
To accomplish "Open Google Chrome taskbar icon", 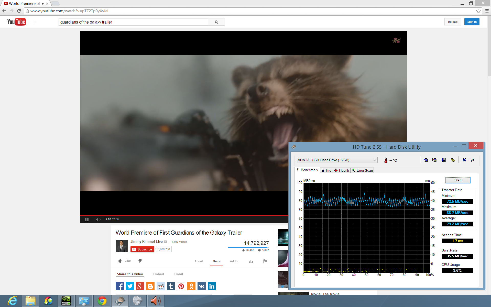I will click(x=102, y=301).
